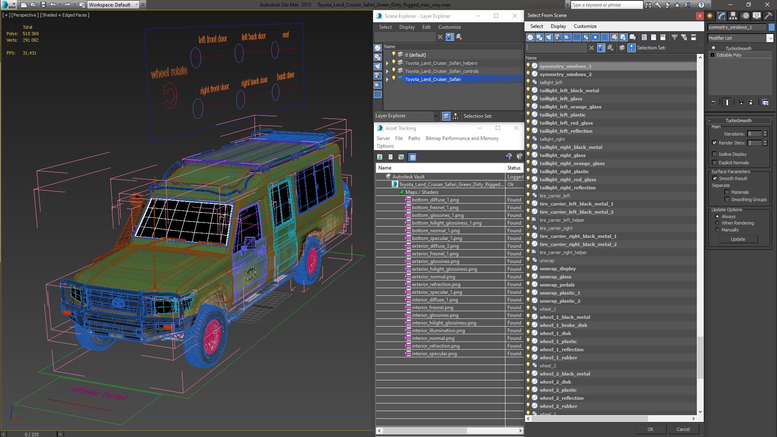Click the Update button in TurboSmooth
The image size is (777, 437).
[x=739, y=239]
